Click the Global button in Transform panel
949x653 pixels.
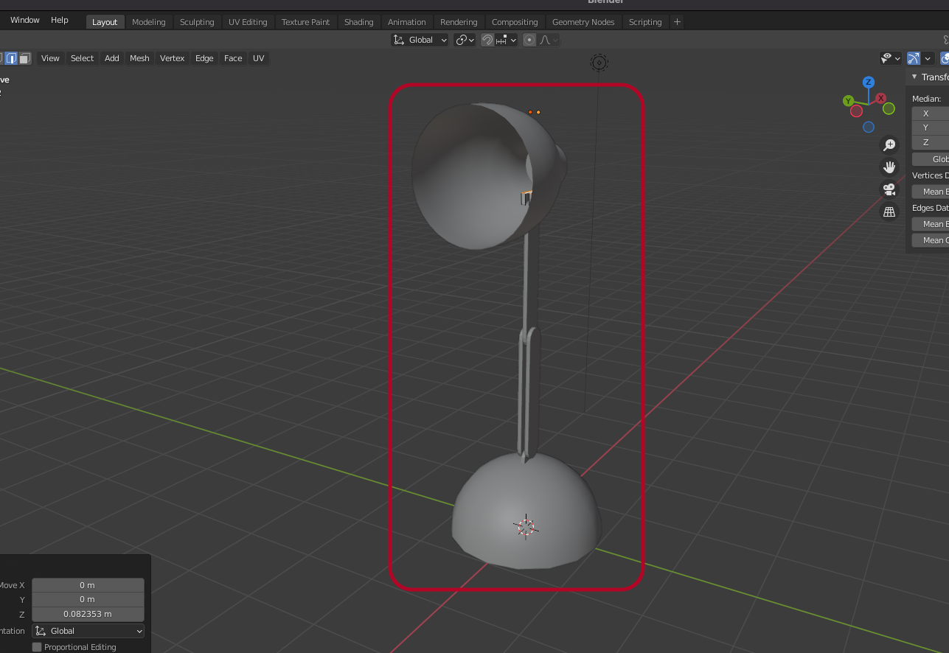point(931,159)
